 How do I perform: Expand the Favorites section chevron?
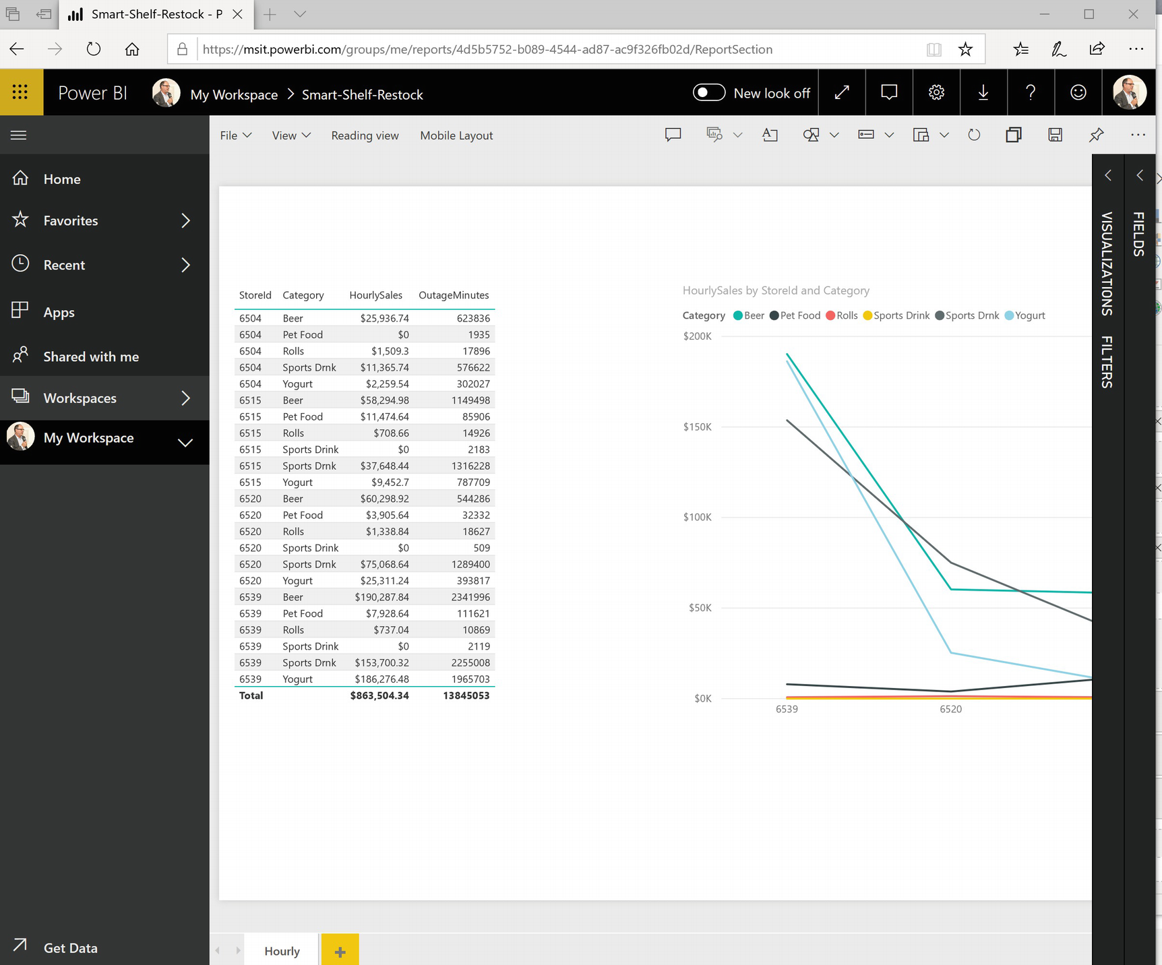click(185, 221)
